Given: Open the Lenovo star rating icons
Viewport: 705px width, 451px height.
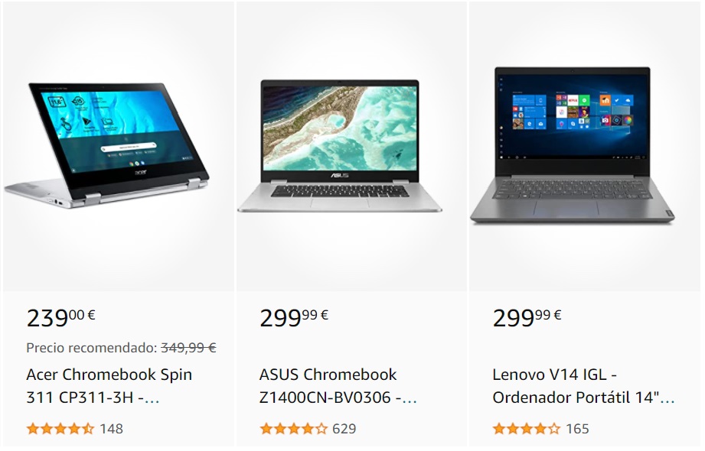Looking at the screenshot, I should [x=527, y=429].
